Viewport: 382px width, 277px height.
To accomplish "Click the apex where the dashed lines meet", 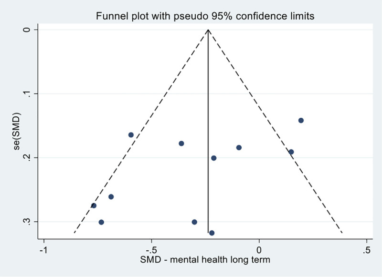I will coord(208,30).
